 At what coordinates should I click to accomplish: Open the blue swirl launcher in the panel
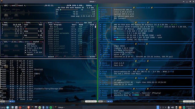(x=24, y=107)
